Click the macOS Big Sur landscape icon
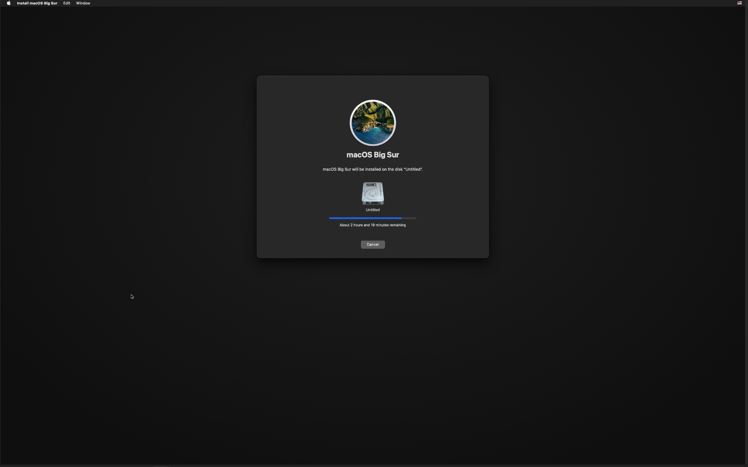 373,123
